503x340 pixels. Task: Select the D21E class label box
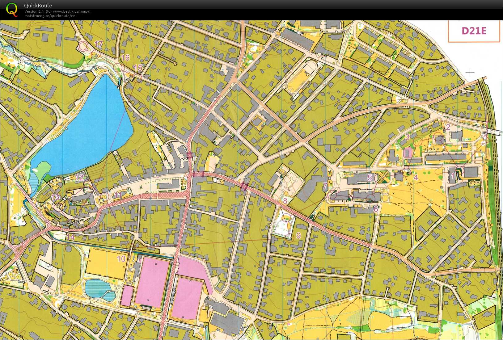click(474, 31)
